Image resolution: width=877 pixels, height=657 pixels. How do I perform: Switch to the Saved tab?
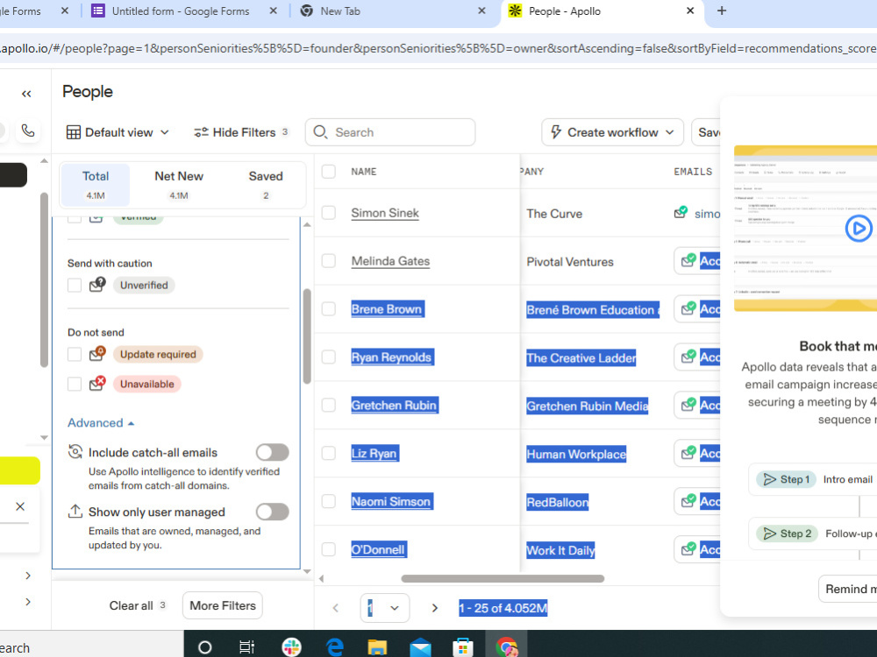266,185
